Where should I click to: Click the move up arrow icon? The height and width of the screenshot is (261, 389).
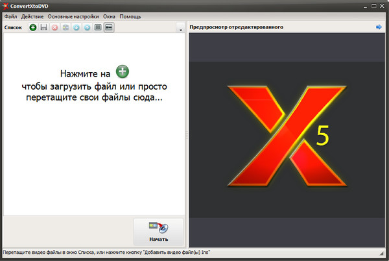click(x=87, y=28)
